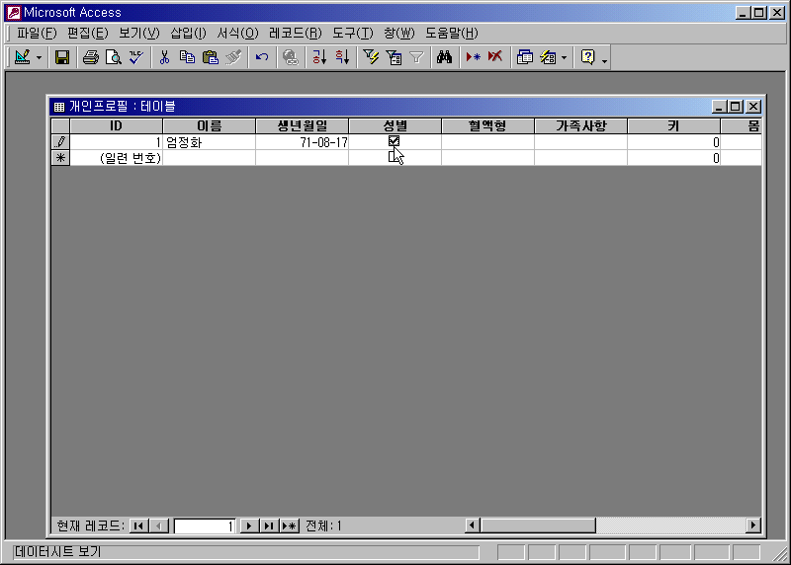Image resolution: width=791 pixels, height=565 pixels.
Task: Select the 가족사항 column header
Action: tap(580, 126)
